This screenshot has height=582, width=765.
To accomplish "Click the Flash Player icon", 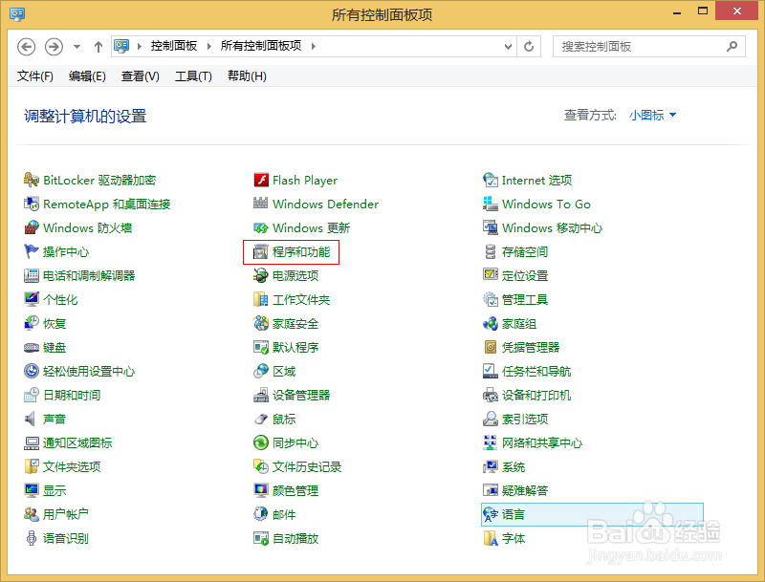I will [261, 180].
